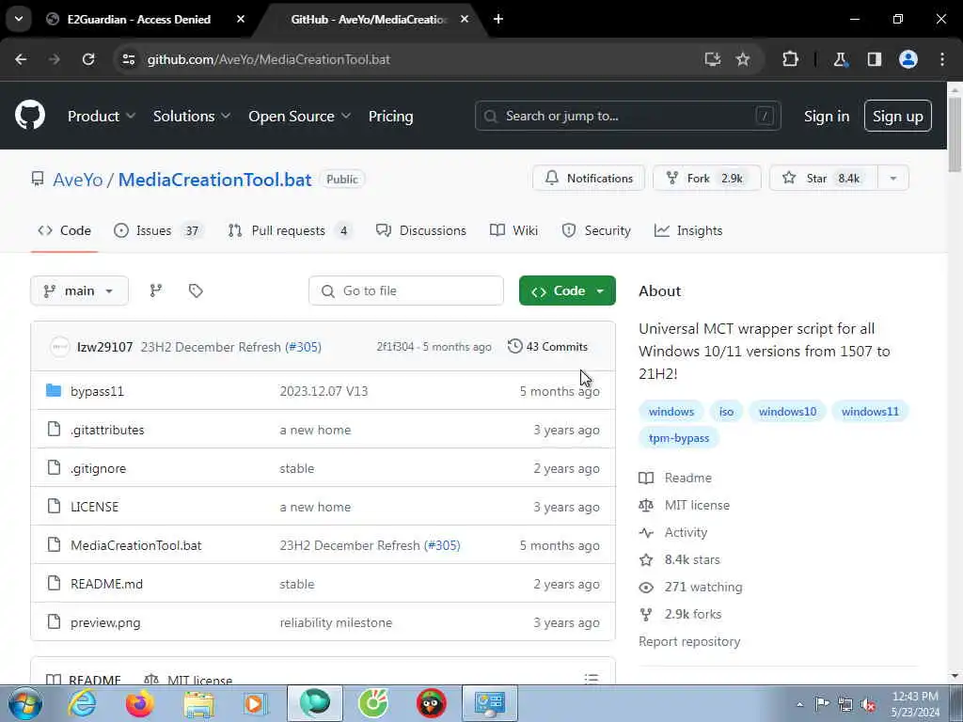This screenshot has height=722, width=963.
Task: Open a new browser tab with the plus
Action: coord(498,19)
